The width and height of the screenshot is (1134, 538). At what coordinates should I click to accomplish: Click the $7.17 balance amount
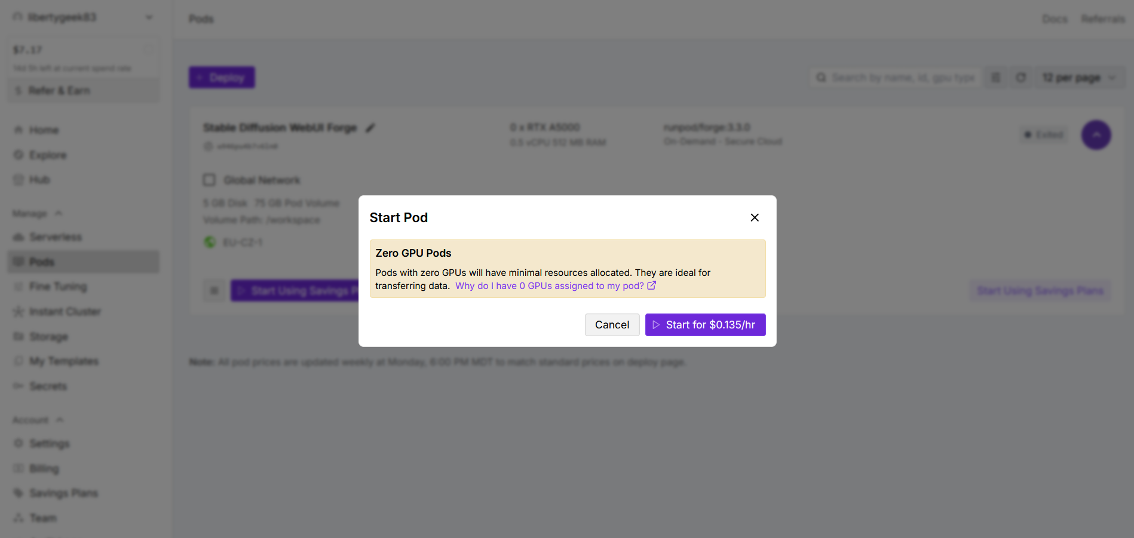27,50
